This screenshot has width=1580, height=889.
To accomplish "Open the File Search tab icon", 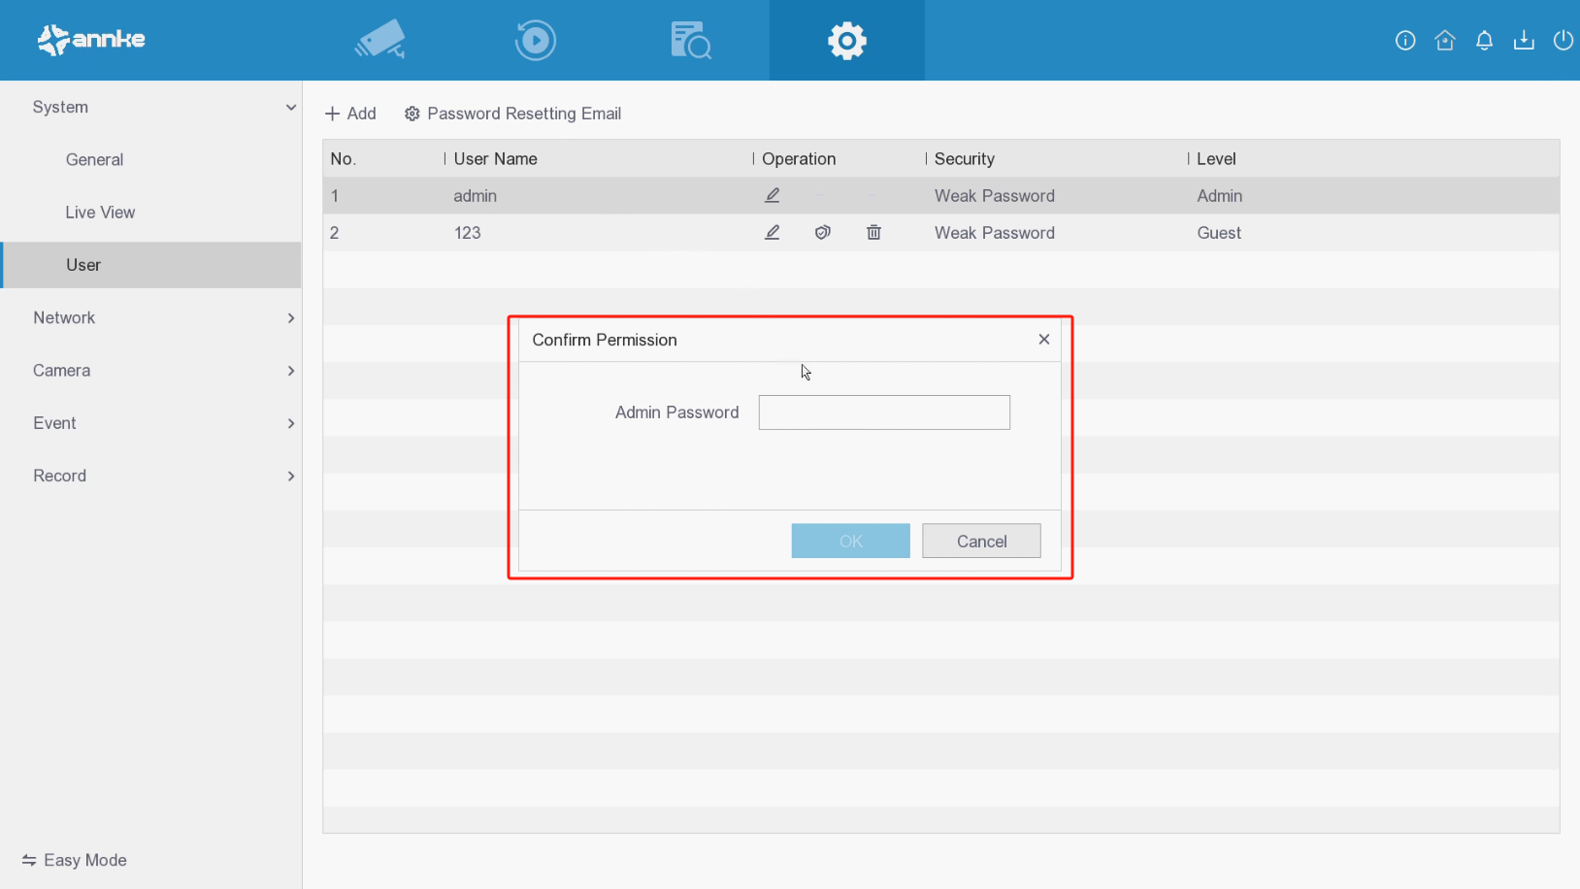I will [x=691, y=40].
